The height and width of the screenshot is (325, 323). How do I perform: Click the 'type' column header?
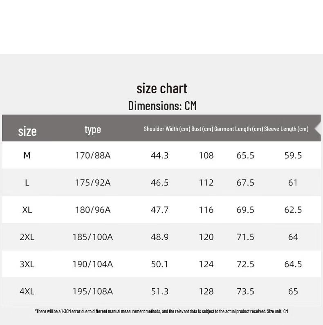coord(93,130)
